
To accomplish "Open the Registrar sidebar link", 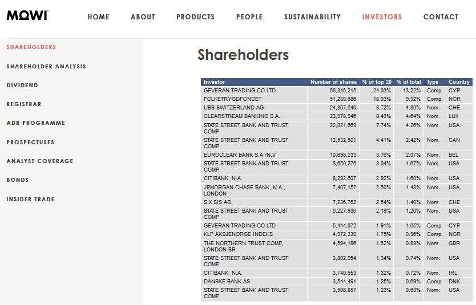I will click(24, 104).
